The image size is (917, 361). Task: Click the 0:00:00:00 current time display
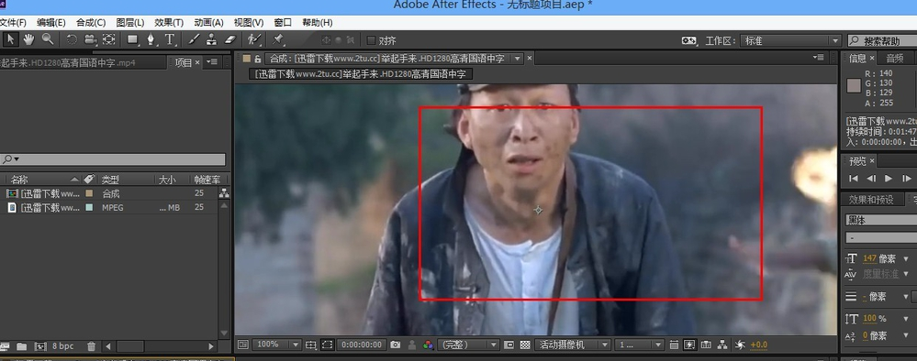362,345
